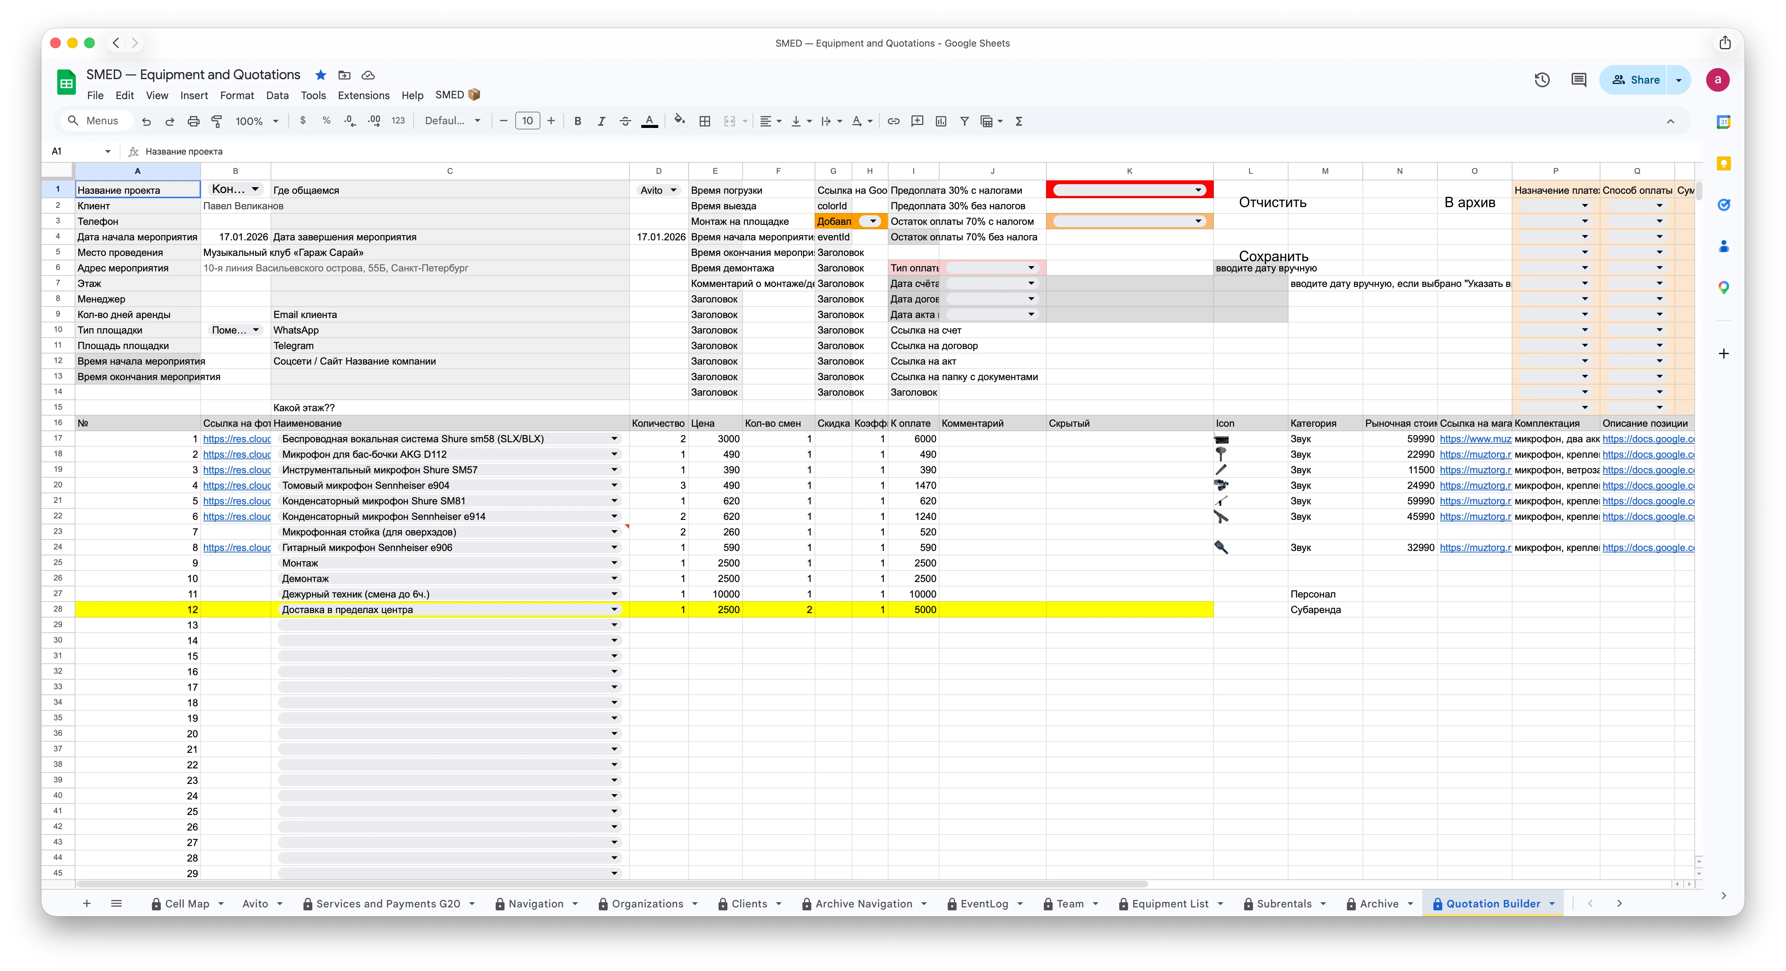The image size is (1786, 971).
Task: Open the Functions sigma menu
Action: [1019, 121]
